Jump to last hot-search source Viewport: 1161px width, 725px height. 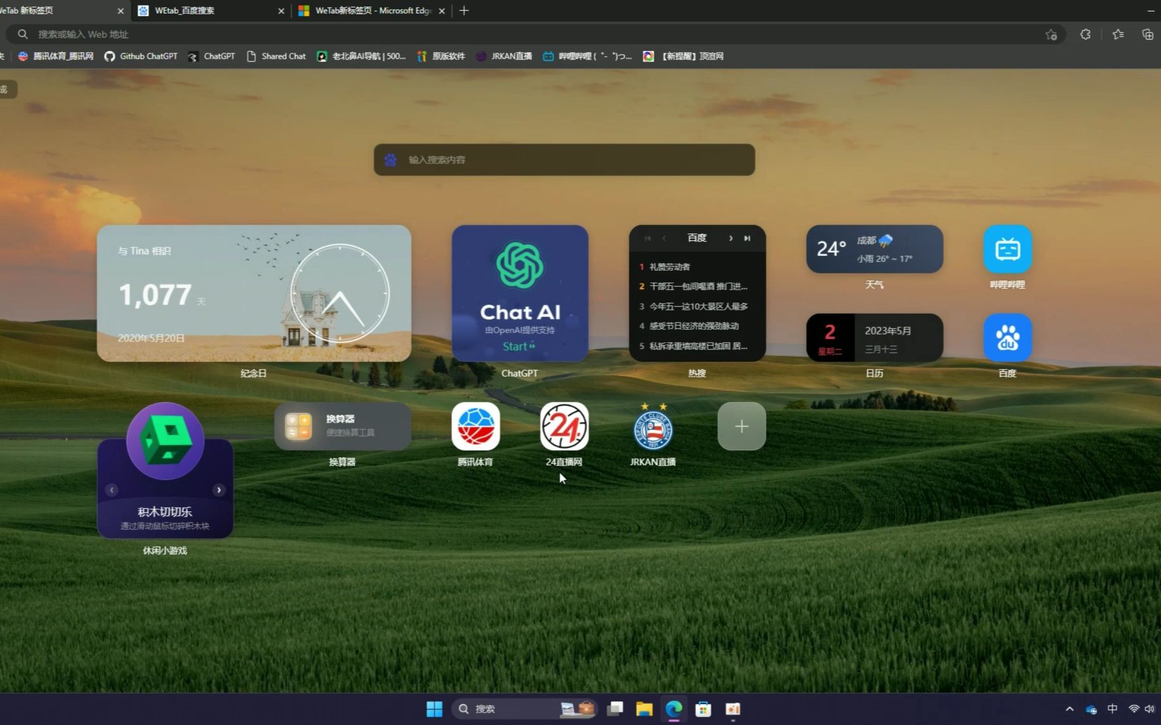[x=747, y=238]
